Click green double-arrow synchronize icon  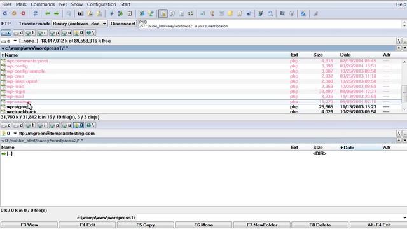pyautogui.click(x=120, y=13)
